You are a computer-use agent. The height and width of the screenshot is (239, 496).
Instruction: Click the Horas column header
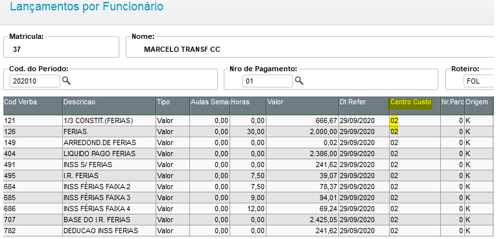[248, 106]
